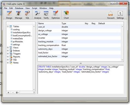130x105 pixels.
Task: Click the Reports icon in tree
Action: tap(11, 57)
